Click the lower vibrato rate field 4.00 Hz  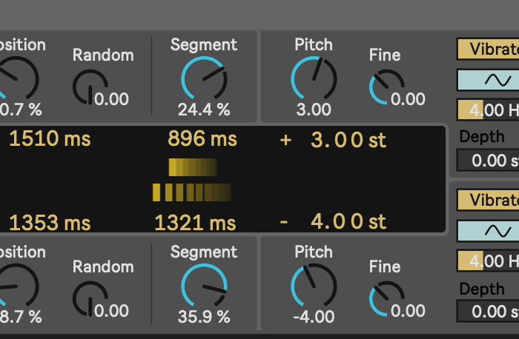[x=488, y=261]
